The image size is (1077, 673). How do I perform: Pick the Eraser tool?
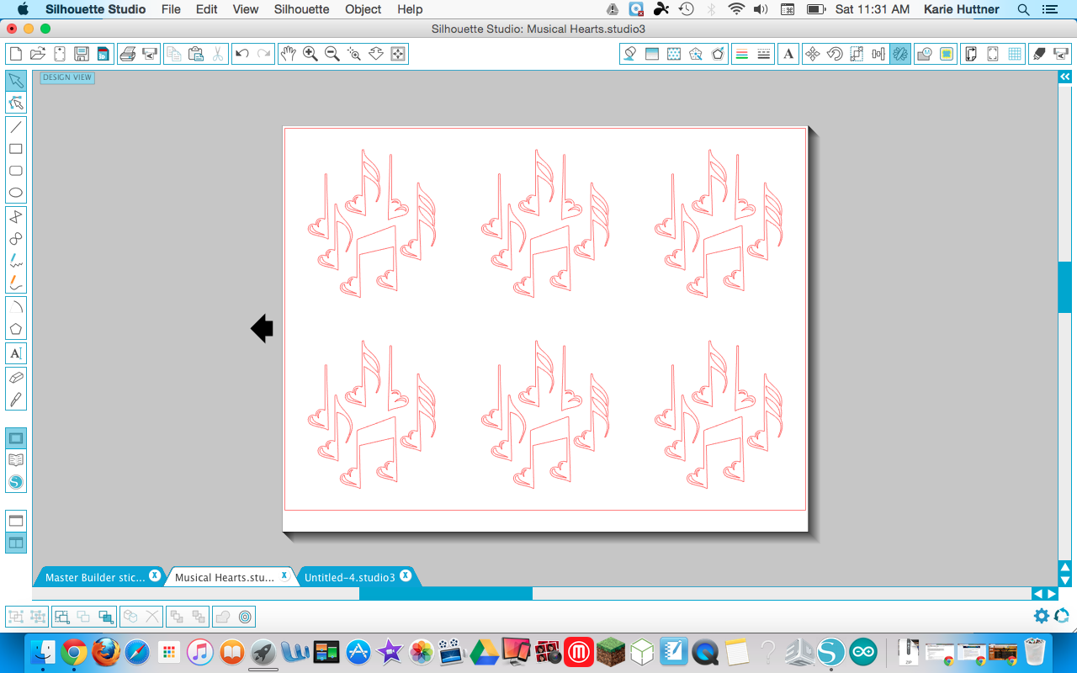coord(15,376)
